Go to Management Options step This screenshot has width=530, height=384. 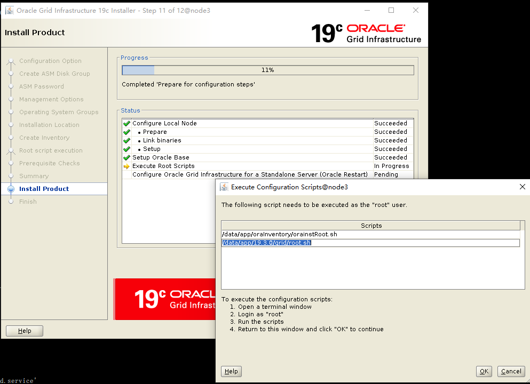(51, 99)
